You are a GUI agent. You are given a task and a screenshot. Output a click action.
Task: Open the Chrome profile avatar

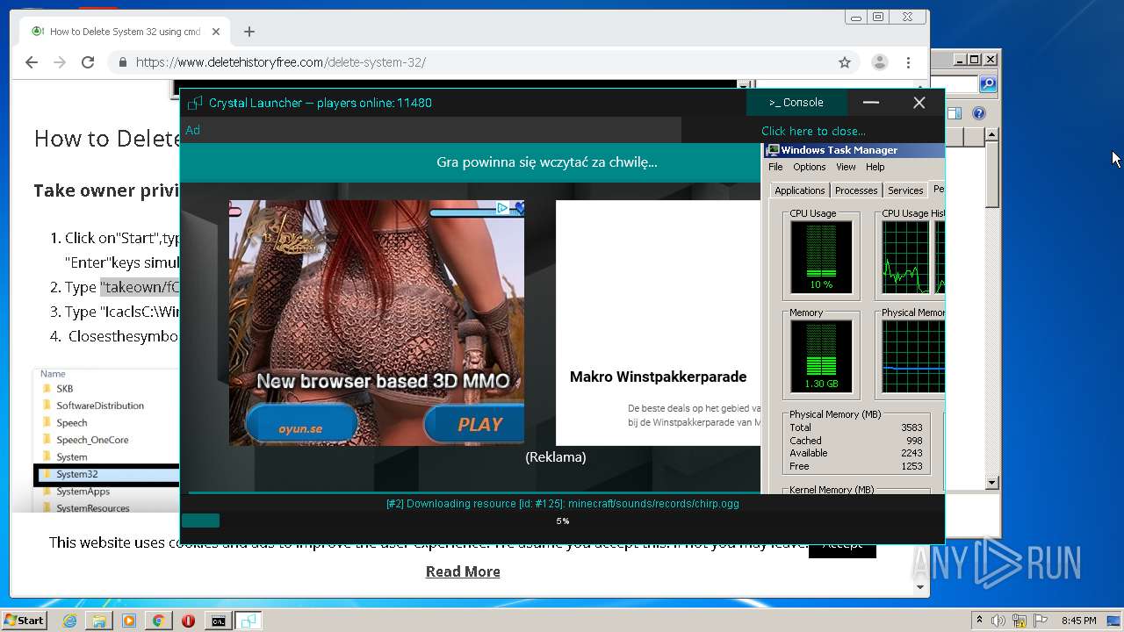[x=879, y=62]
